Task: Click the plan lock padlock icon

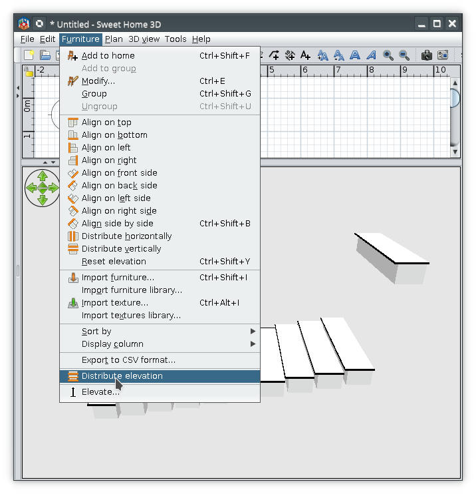Action: (x=29, y=71)
